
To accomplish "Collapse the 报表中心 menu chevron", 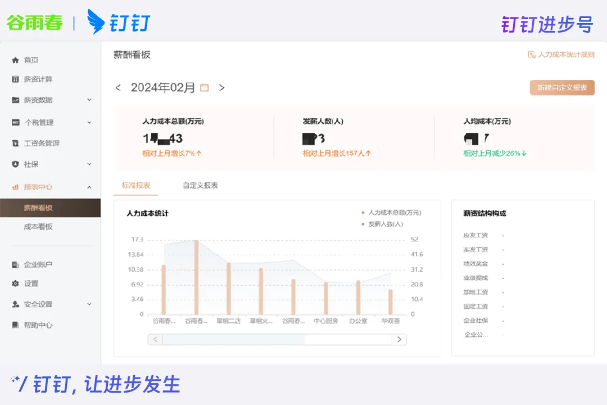I will [89, 187].
